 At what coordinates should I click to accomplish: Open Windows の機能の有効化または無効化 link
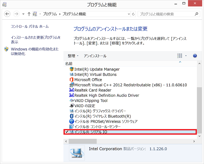(x=35, y=51)
